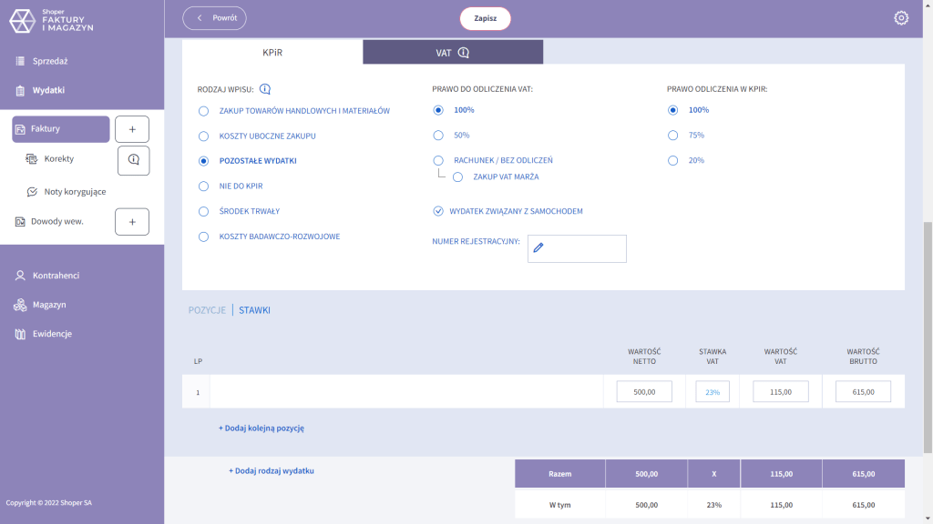The width and height of the screenshot is (933, 524).
Task: Select 75% KPiR deduction option
Action: pos(673,135)
